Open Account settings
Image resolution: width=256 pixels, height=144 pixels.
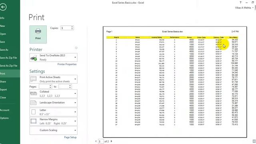4,110
